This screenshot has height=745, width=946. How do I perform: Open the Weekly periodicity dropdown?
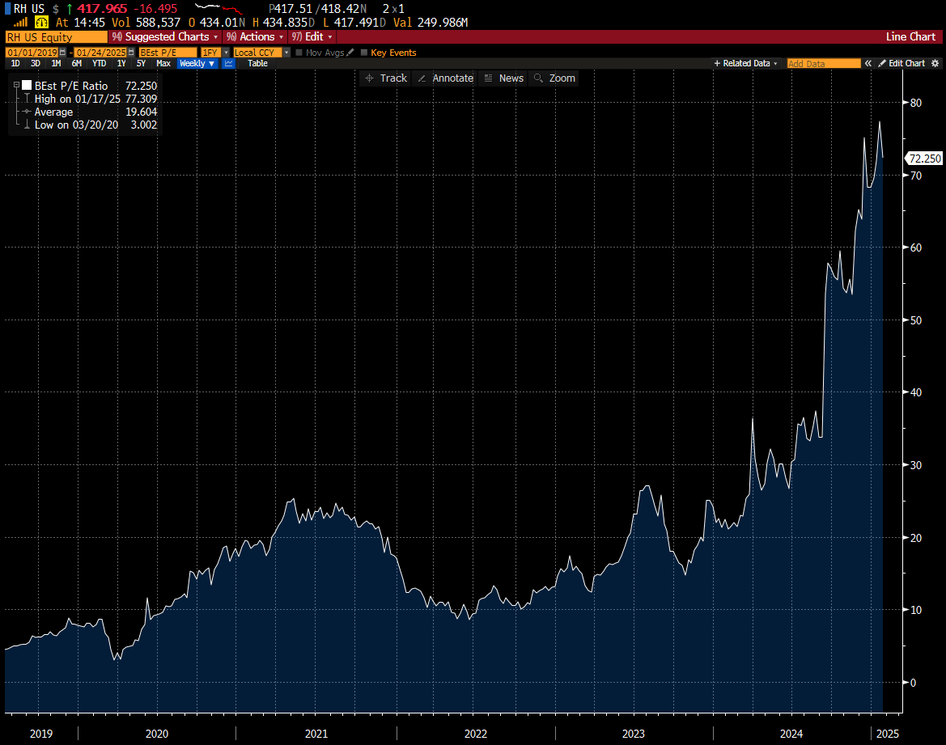pyautogui.click(x=197, y=63)
